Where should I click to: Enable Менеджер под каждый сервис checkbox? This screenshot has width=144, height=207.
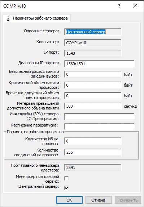pyautogui.click(x=66, y=178)
